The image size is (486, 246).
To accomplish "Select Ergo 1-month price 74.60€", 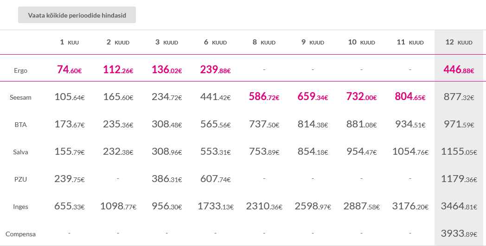I will 70,70.
